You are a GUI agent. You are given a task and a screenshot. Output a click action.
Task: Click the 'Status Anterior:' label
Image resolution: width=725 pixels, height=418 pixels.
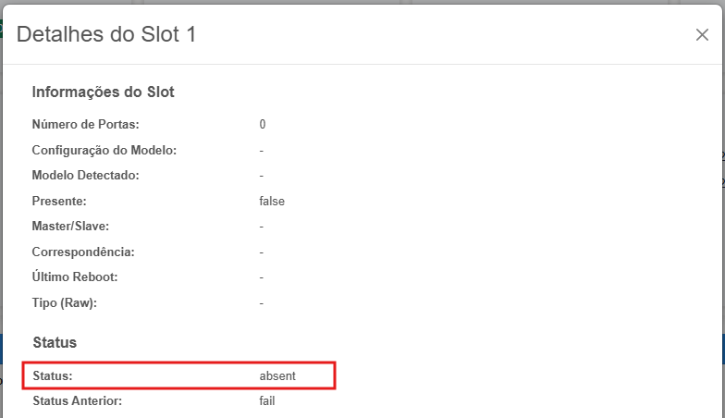[77, 400]
